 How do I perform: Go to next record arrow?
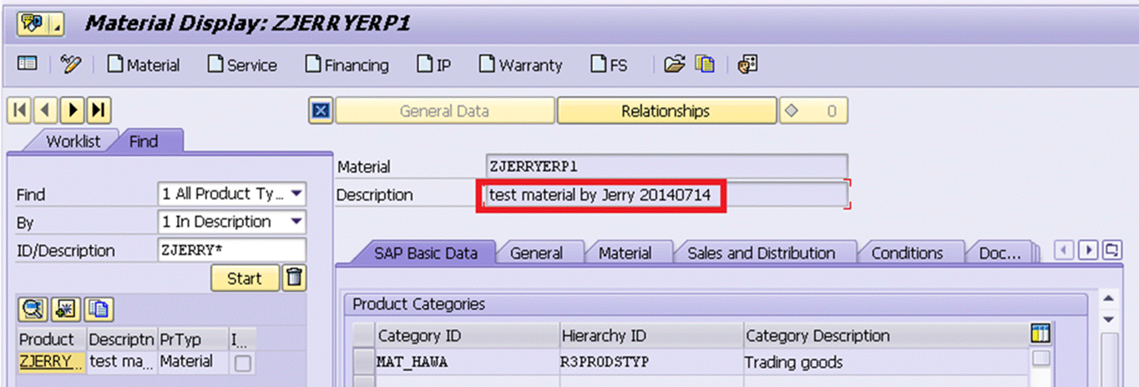[72, 110]
